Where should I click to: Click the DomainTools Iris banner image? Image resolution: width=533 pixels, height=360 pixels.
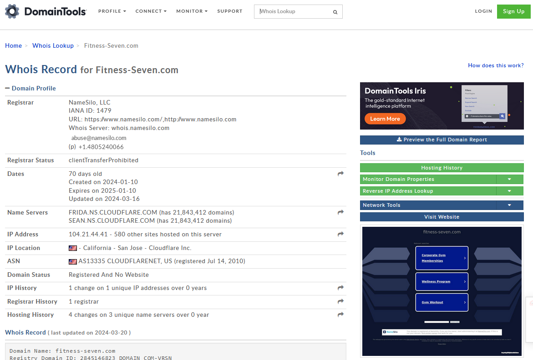(442, 106)
